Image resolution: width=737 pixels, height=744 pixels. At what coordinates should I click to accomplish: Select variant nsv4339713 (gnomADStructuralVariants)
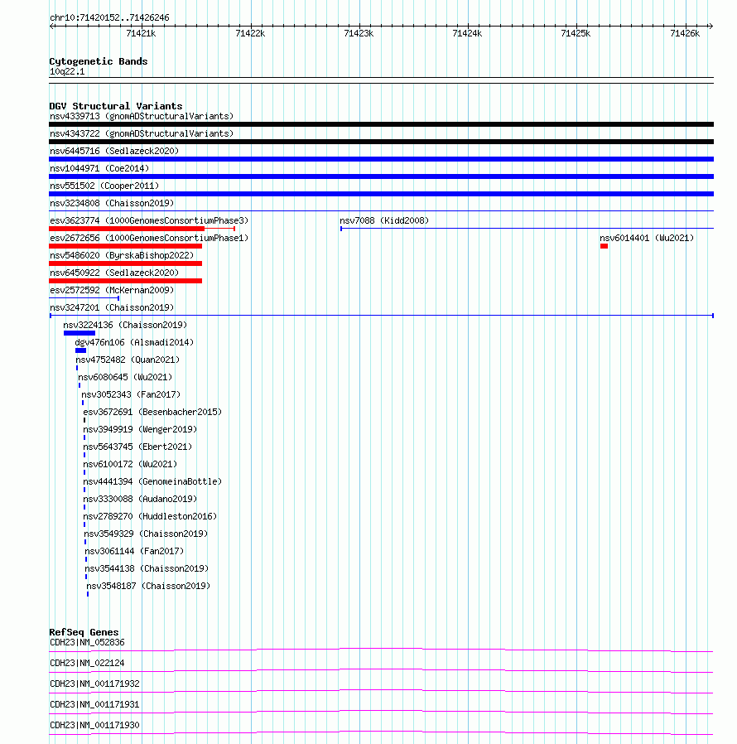[142, 116]
